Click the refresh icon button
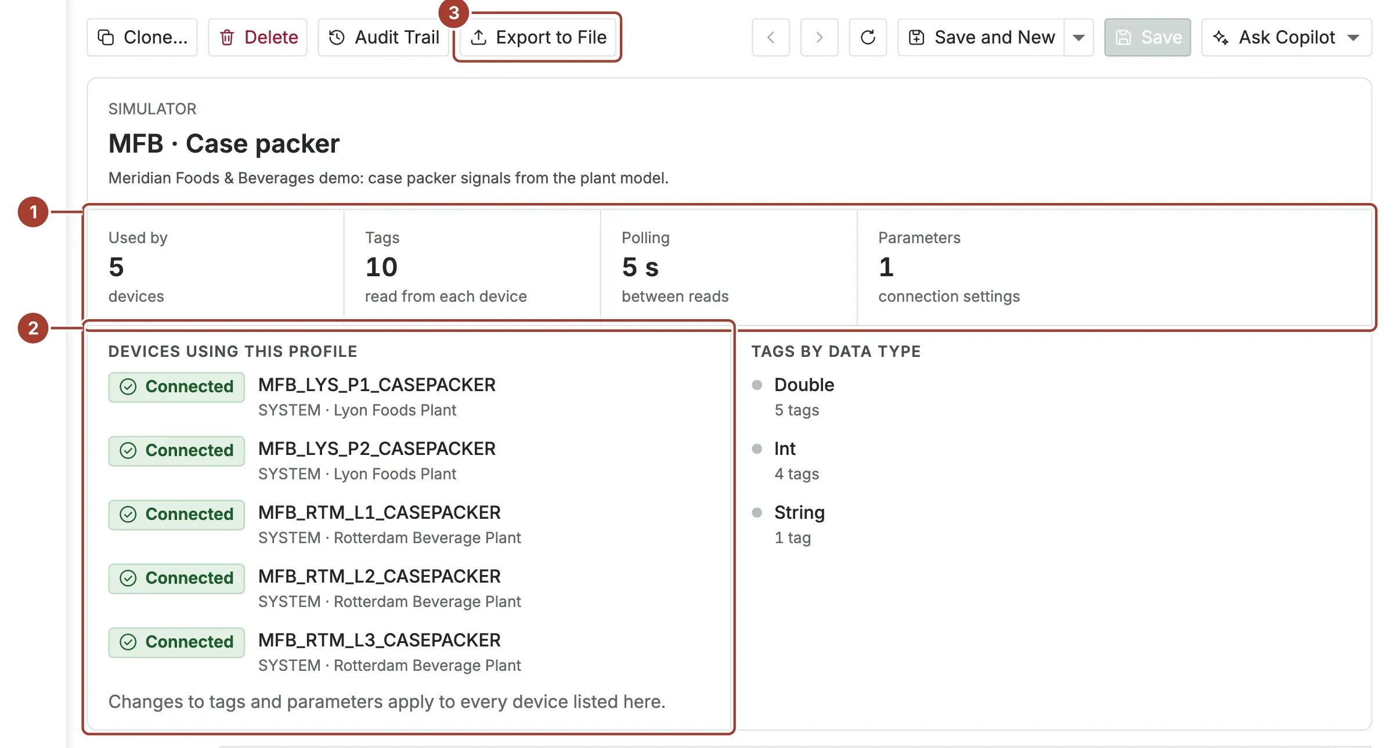 (868, 38)
